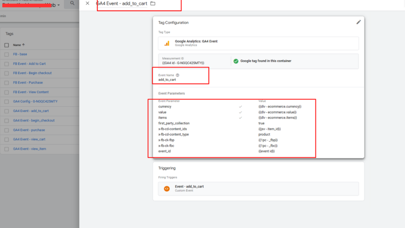Check the FB - base tag checkbox
This screenshot has width=405, height=228.
coord(6,55)
